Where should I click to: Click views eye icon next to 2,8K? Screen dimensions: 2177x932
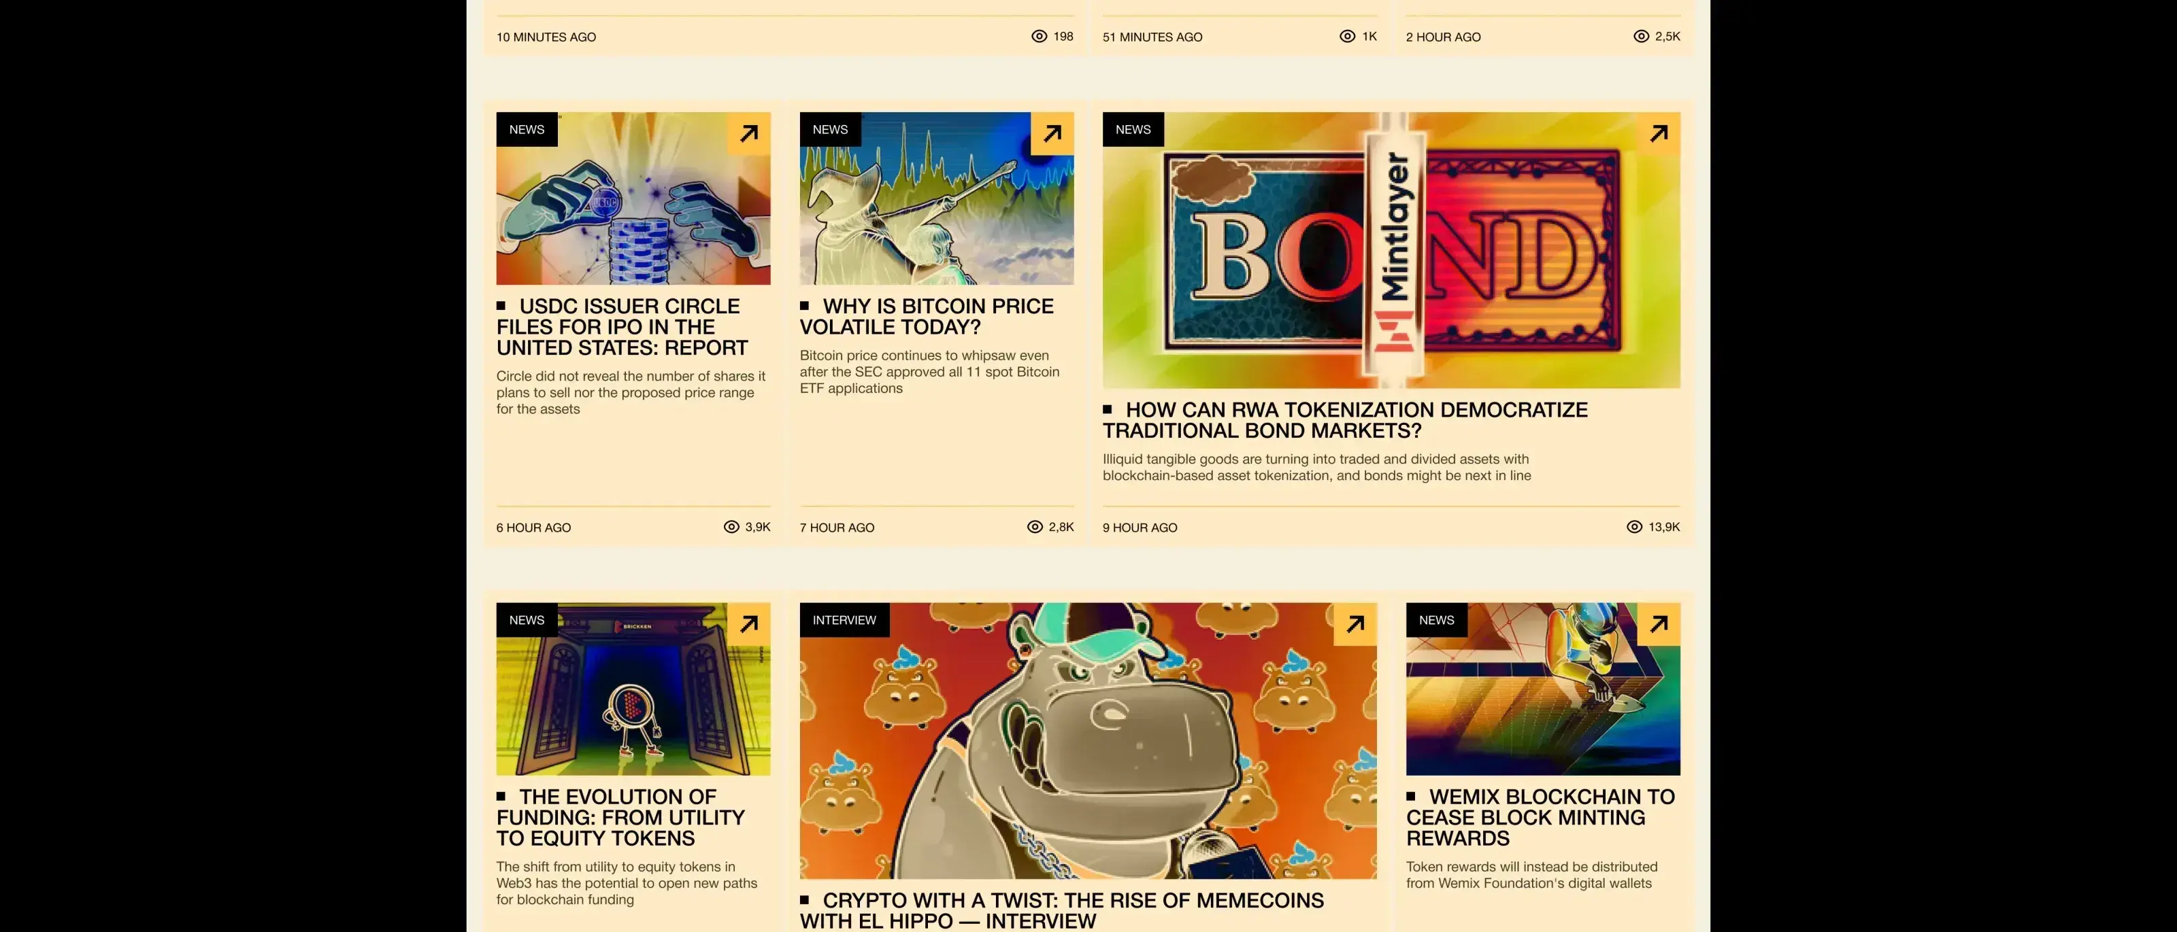[x=1035, y=527]
